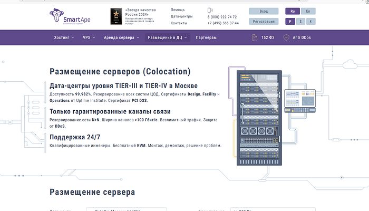Screen dimensions: 369x211
Task: Click heading Дата-центры уровня TIER-III и TIER-IV
Action: [123, 85]
